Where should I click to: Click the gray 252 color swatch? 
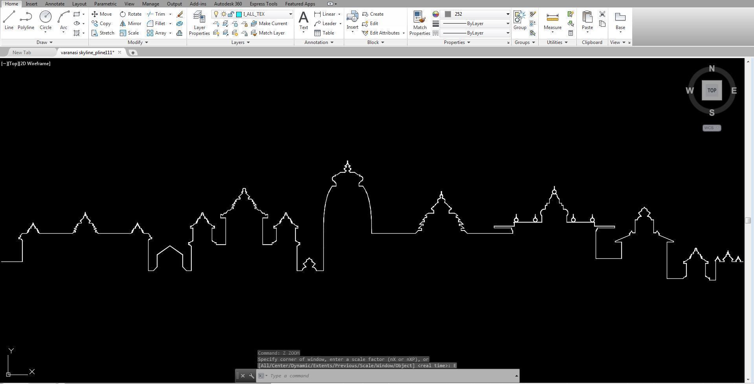point(448,14)
